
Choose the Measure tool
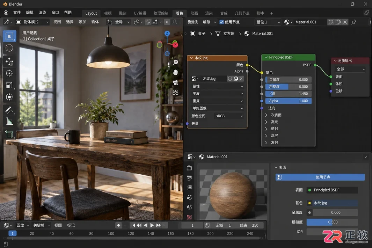pyautogui.click(x=9, y=122)
